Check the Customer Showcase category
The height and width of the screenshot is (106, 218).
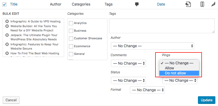71,38
